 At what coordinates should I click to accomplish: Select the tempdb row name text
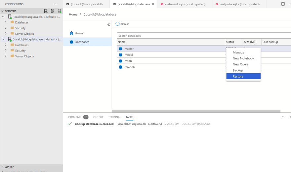[130, 67]
